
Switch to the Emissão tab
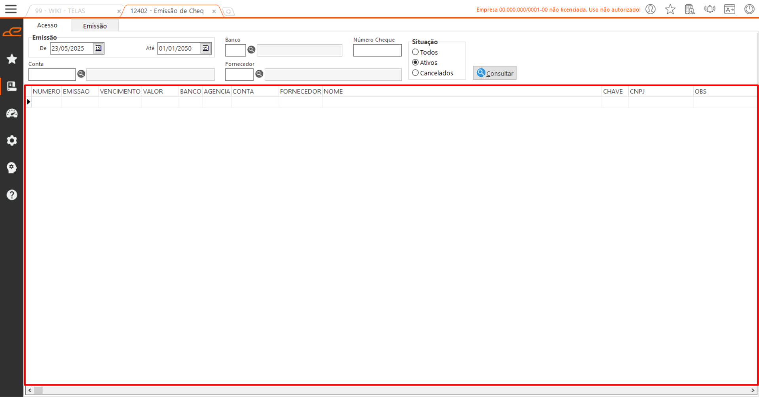95,26
